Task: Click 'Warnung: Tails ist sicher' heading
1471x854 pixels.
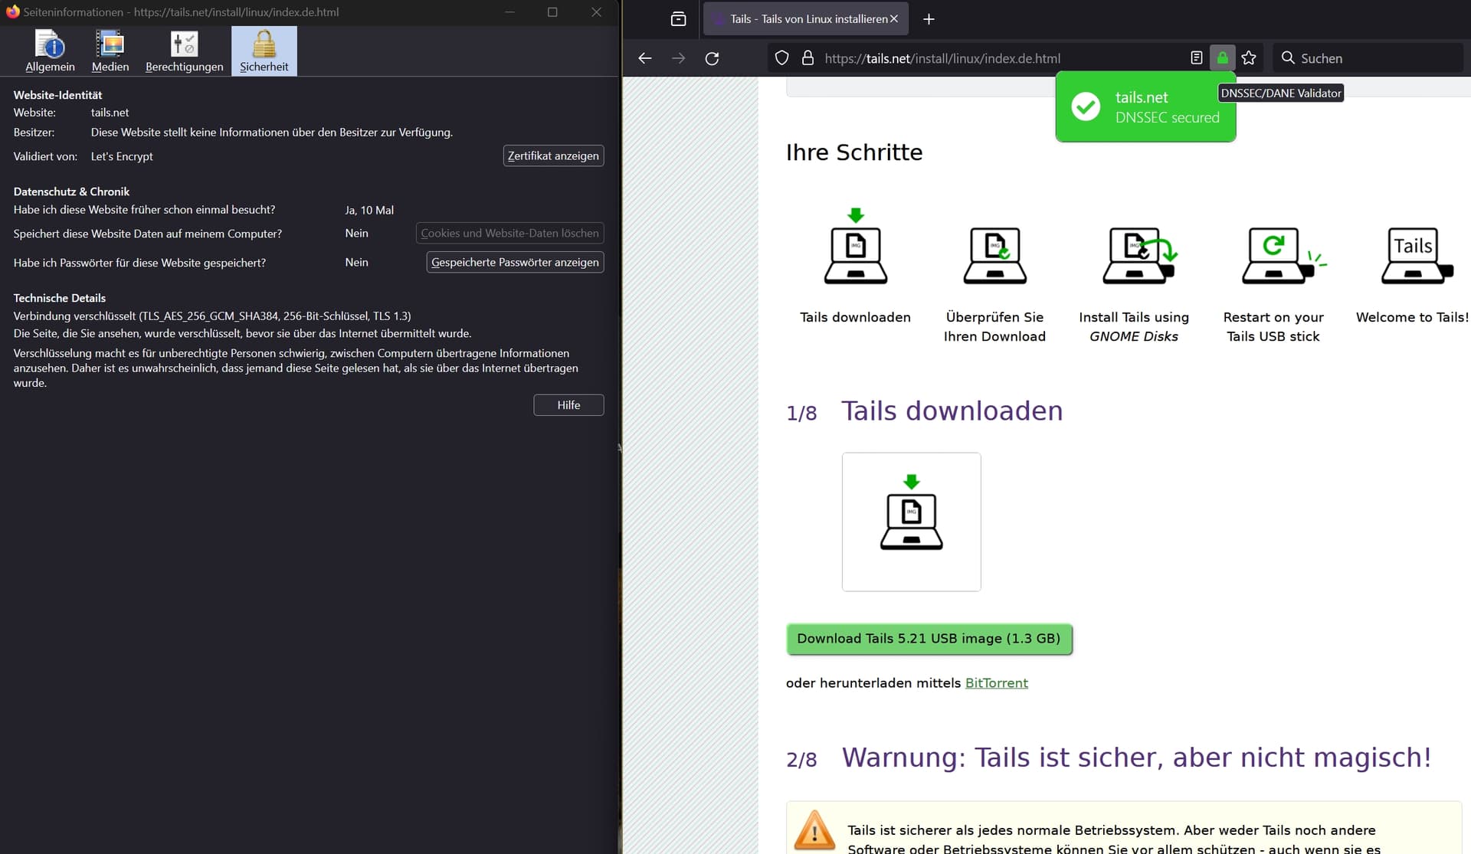Action: click(x=1136, y=757)
